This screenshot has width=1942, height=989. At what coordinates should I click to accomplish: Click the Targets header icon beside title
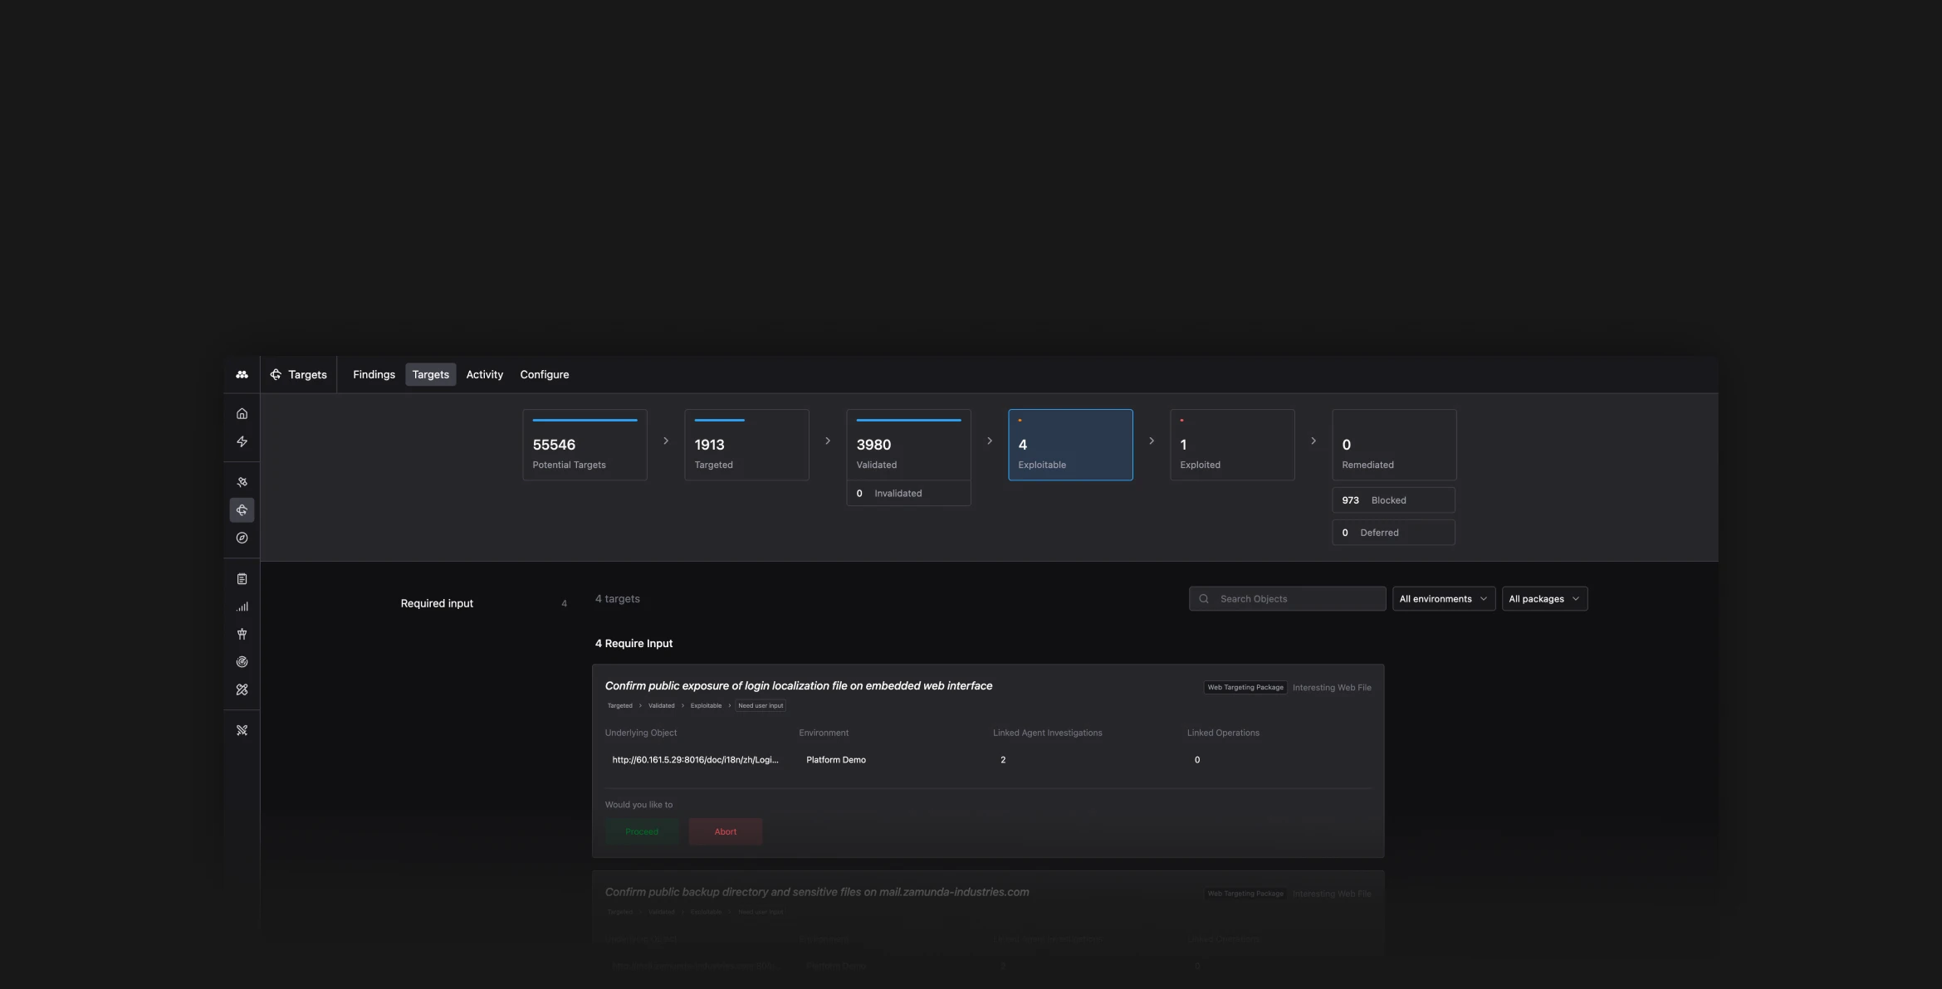276,374
